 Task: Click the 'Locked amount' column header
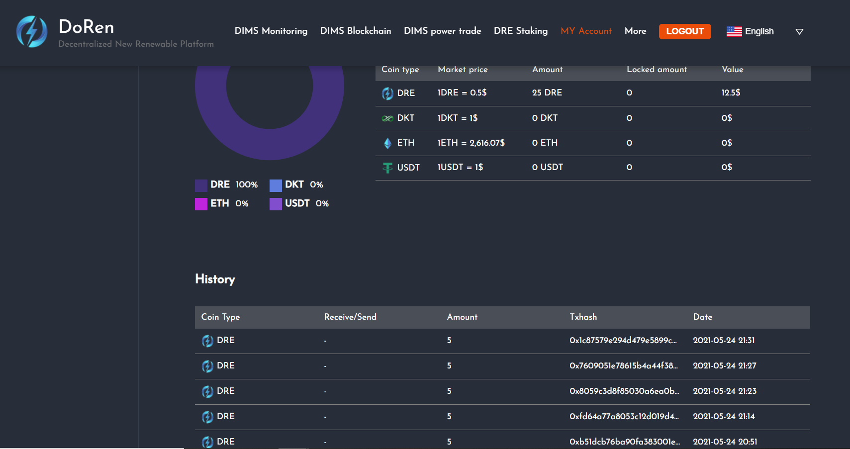pyautogui.click(x=657, y=70)
